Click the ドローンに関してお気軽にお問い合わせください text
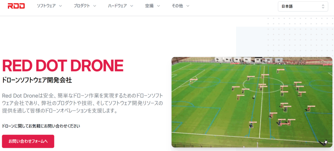Screen dimensions: 334x151 [x=41, y=126]
